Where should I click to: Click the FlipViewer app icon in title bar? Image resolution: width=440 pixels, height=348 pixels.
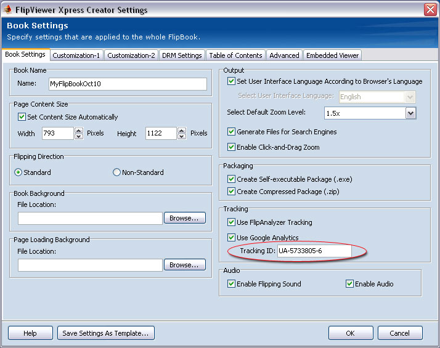7,9
